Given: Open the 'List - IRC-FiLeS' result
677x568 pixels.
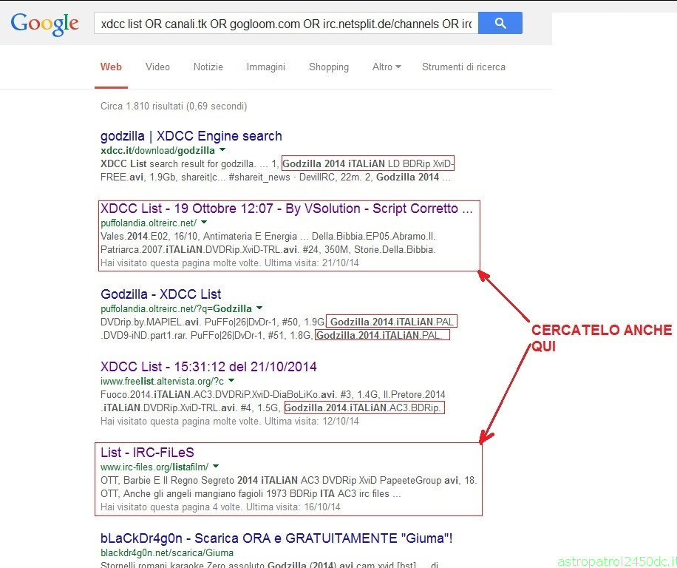Looking at the screenshot, I should point(147,452).
